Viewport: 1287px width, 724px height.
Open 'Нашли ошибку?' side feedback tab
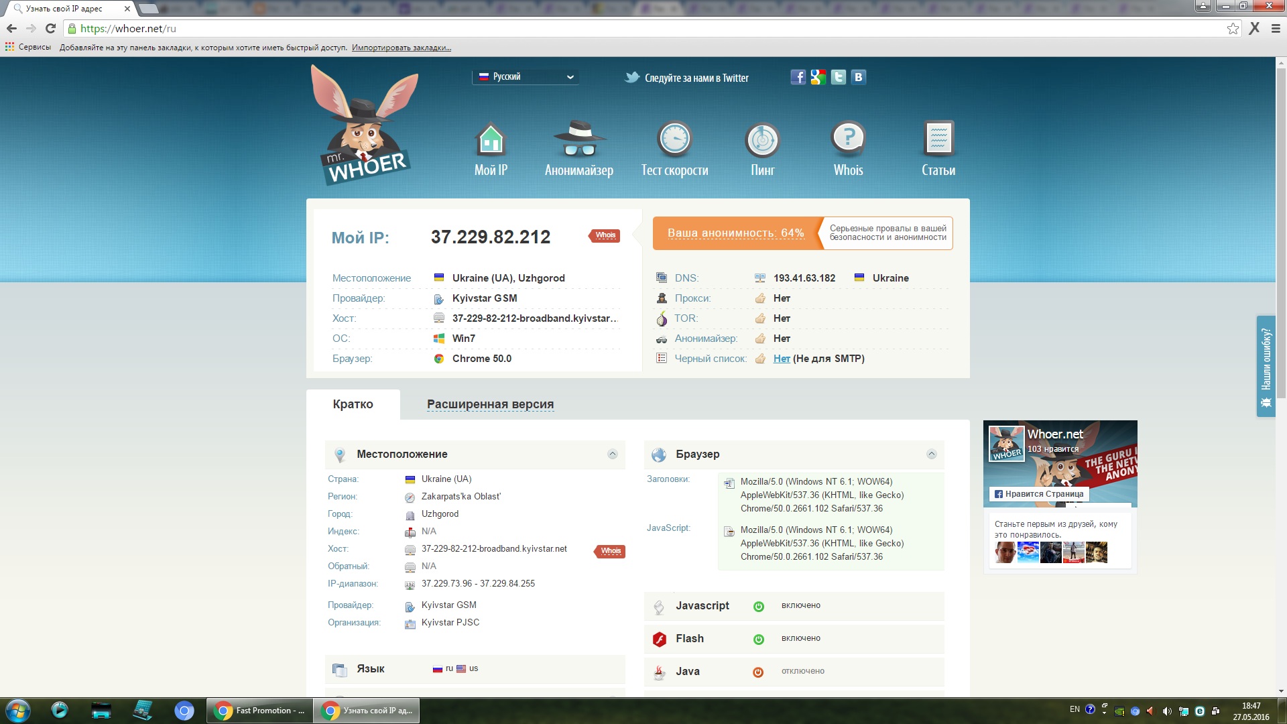tap(1266, 366)
